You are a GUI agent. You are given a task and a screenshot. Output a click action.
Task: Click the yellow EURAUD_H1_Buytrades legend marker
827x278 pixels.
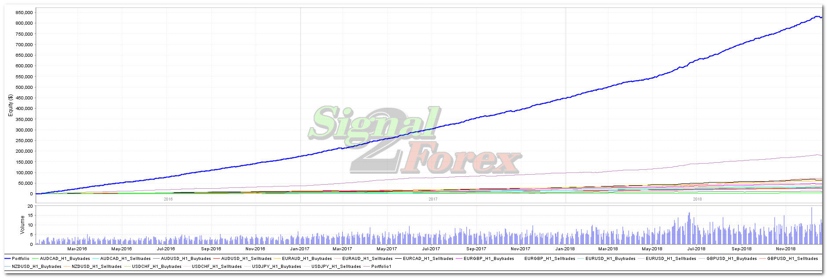click(x=277, y=259)
